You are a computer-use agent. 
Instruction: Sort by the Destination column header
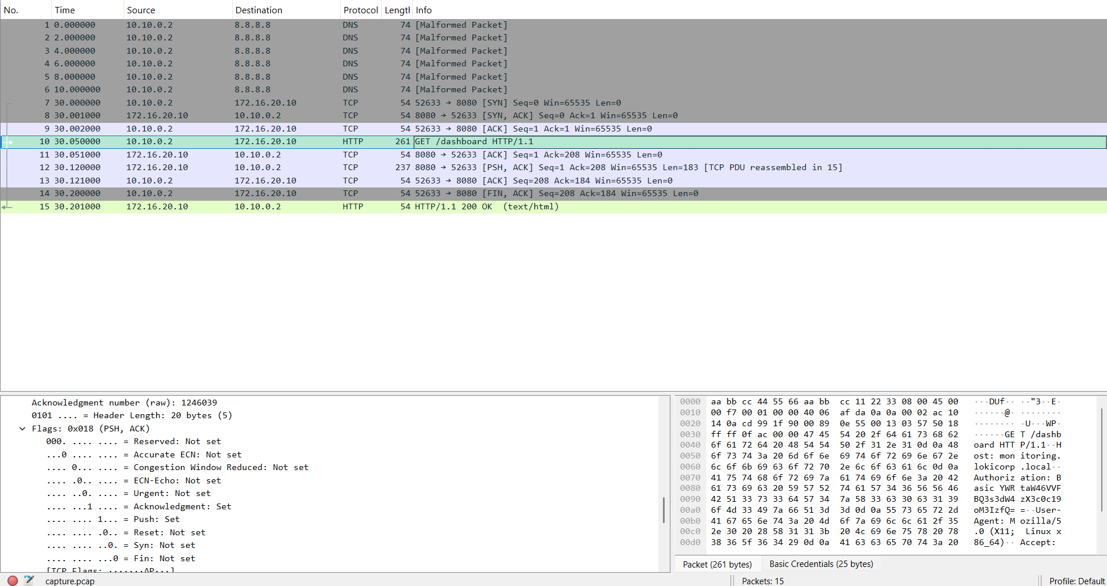(286, 10)
